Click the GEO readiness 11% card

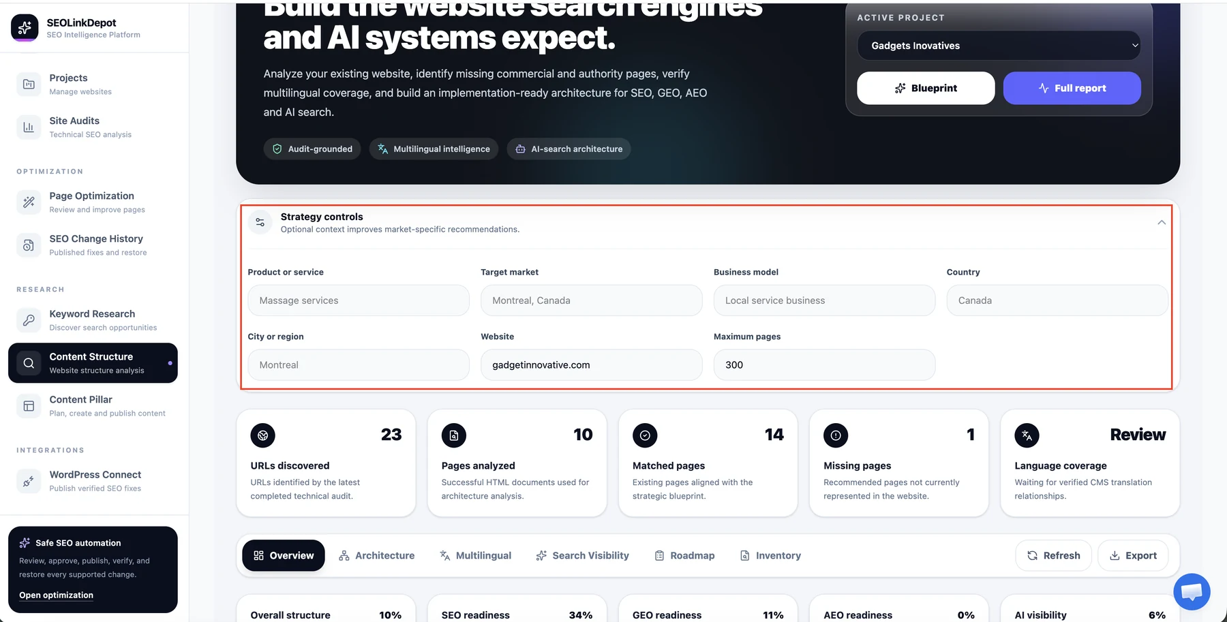708,610
